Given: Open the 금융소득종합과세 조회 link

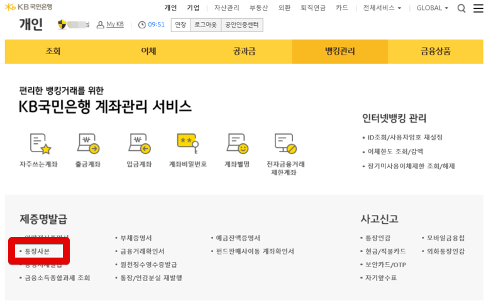Looking at the screenshot, I should (57, 278).
